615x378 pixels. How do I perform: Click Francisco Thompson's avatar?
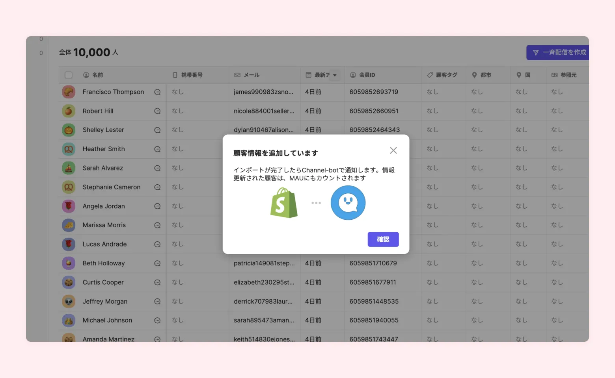69,92
